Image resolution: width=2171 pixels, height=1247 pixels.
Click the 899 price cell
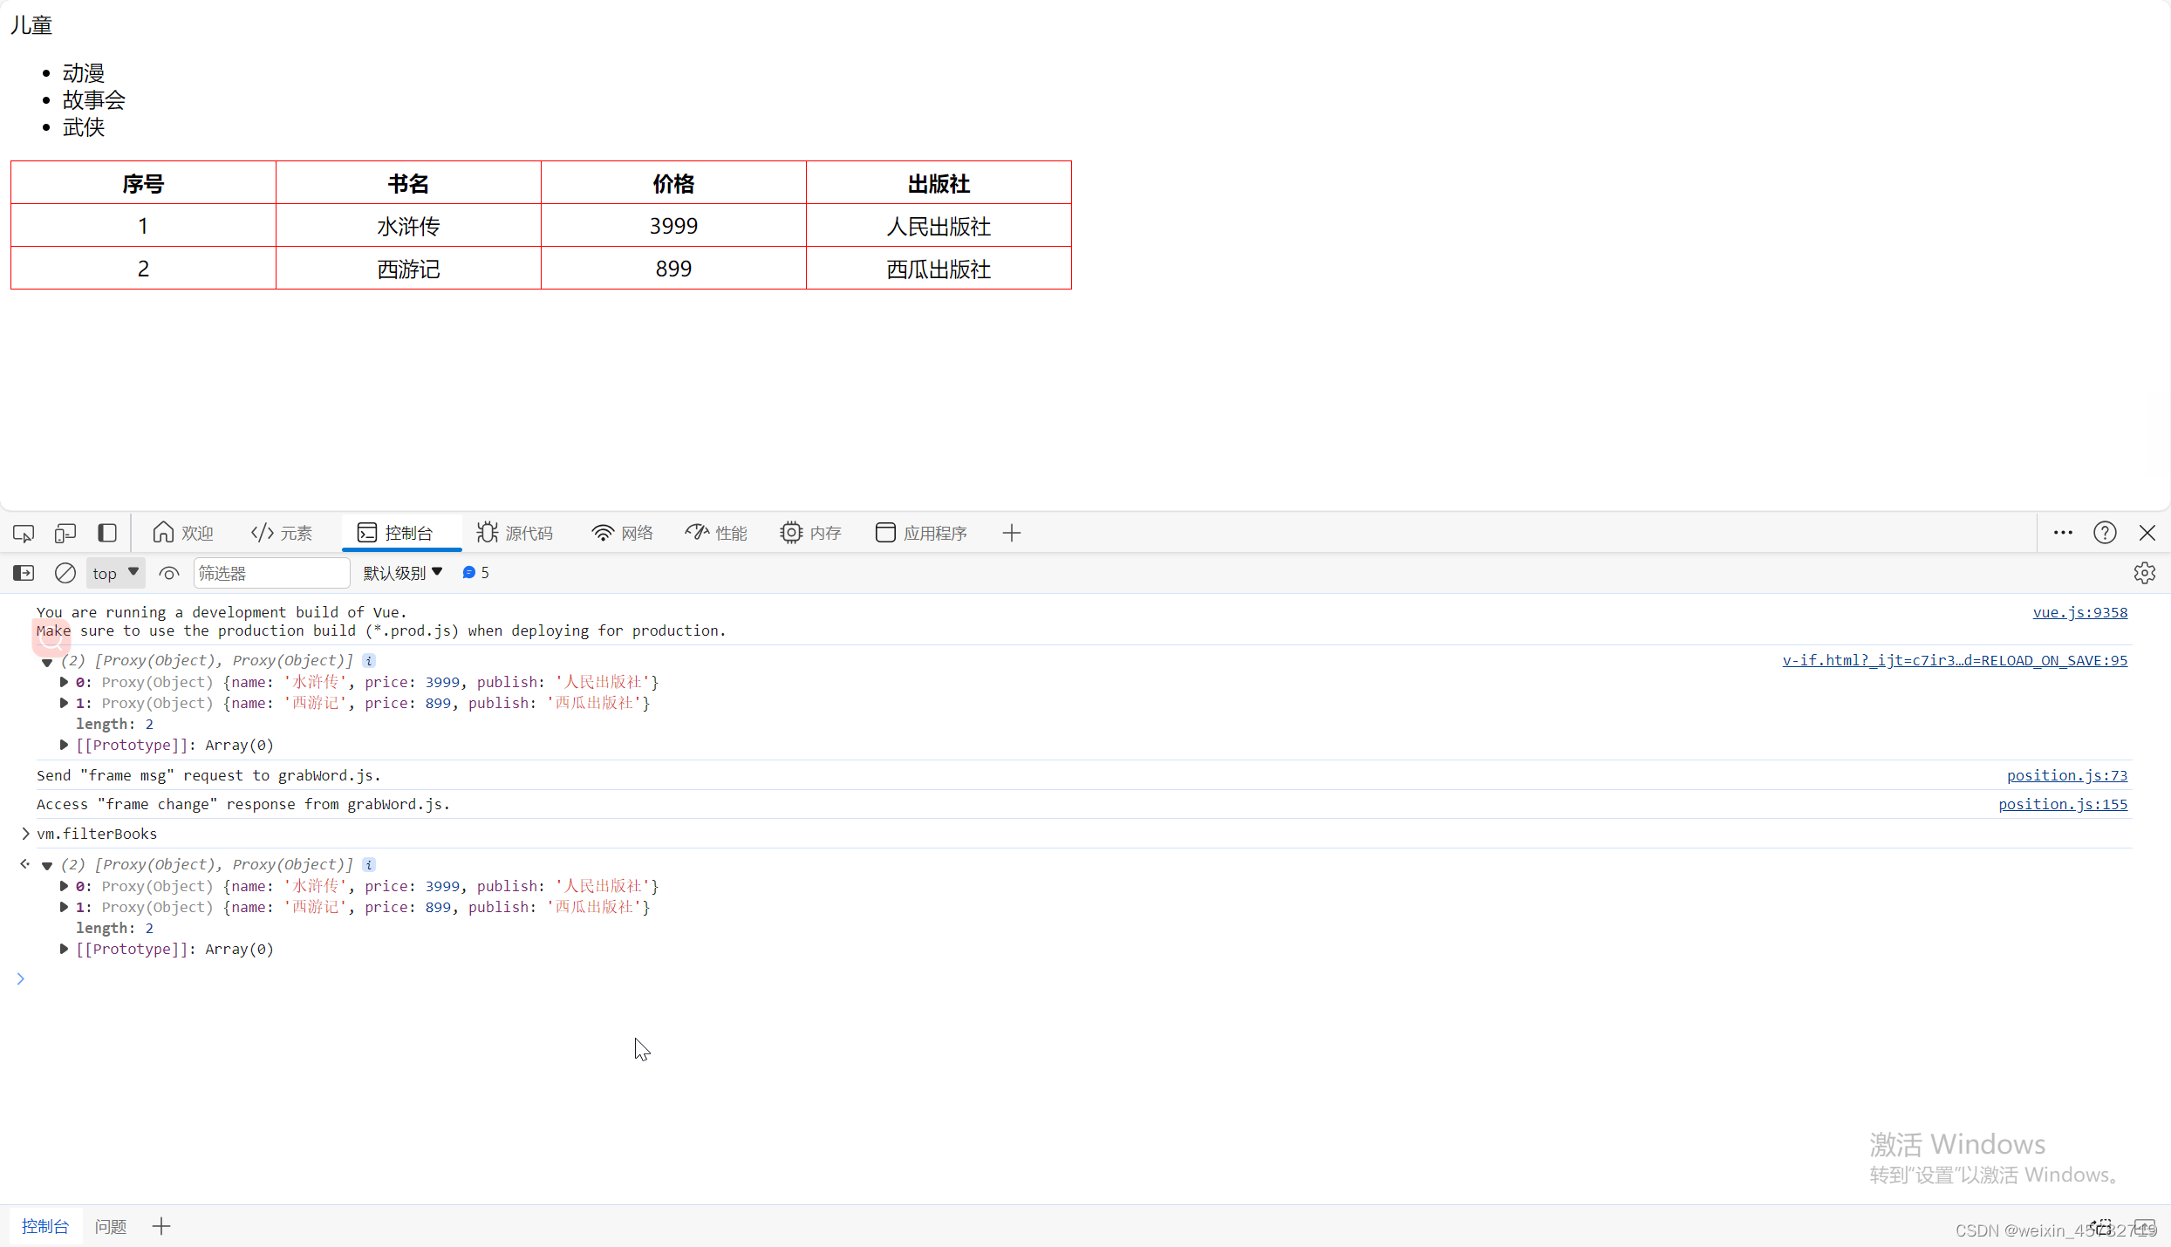(x=673, y=269)
